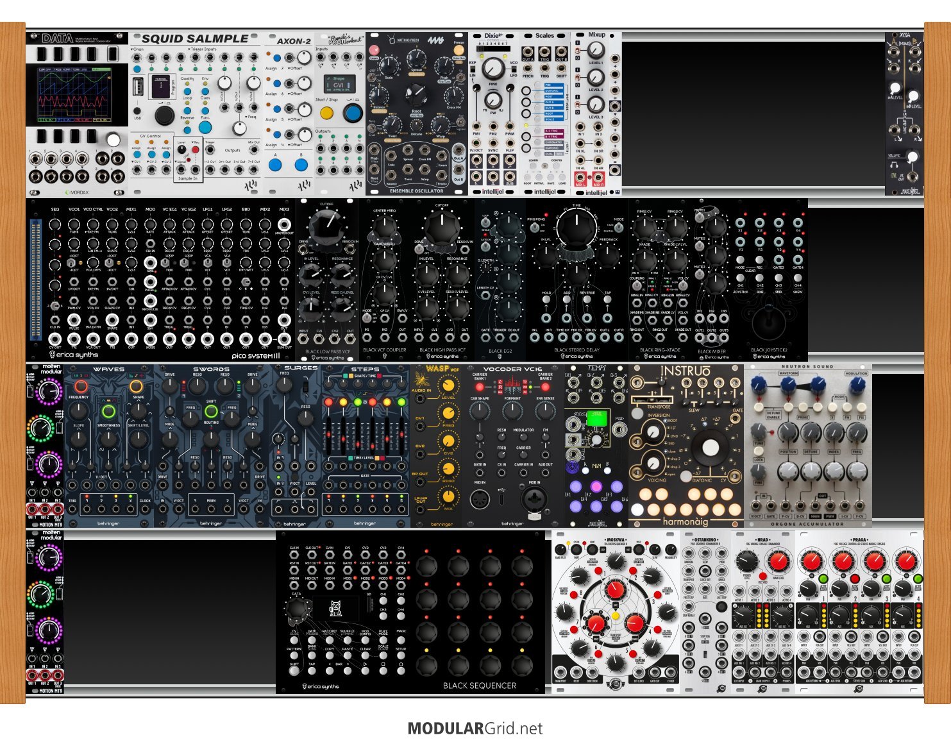951x742 pixels.
Task: Click the Swords SHIFT knob
Action: (x=211, y=412)
